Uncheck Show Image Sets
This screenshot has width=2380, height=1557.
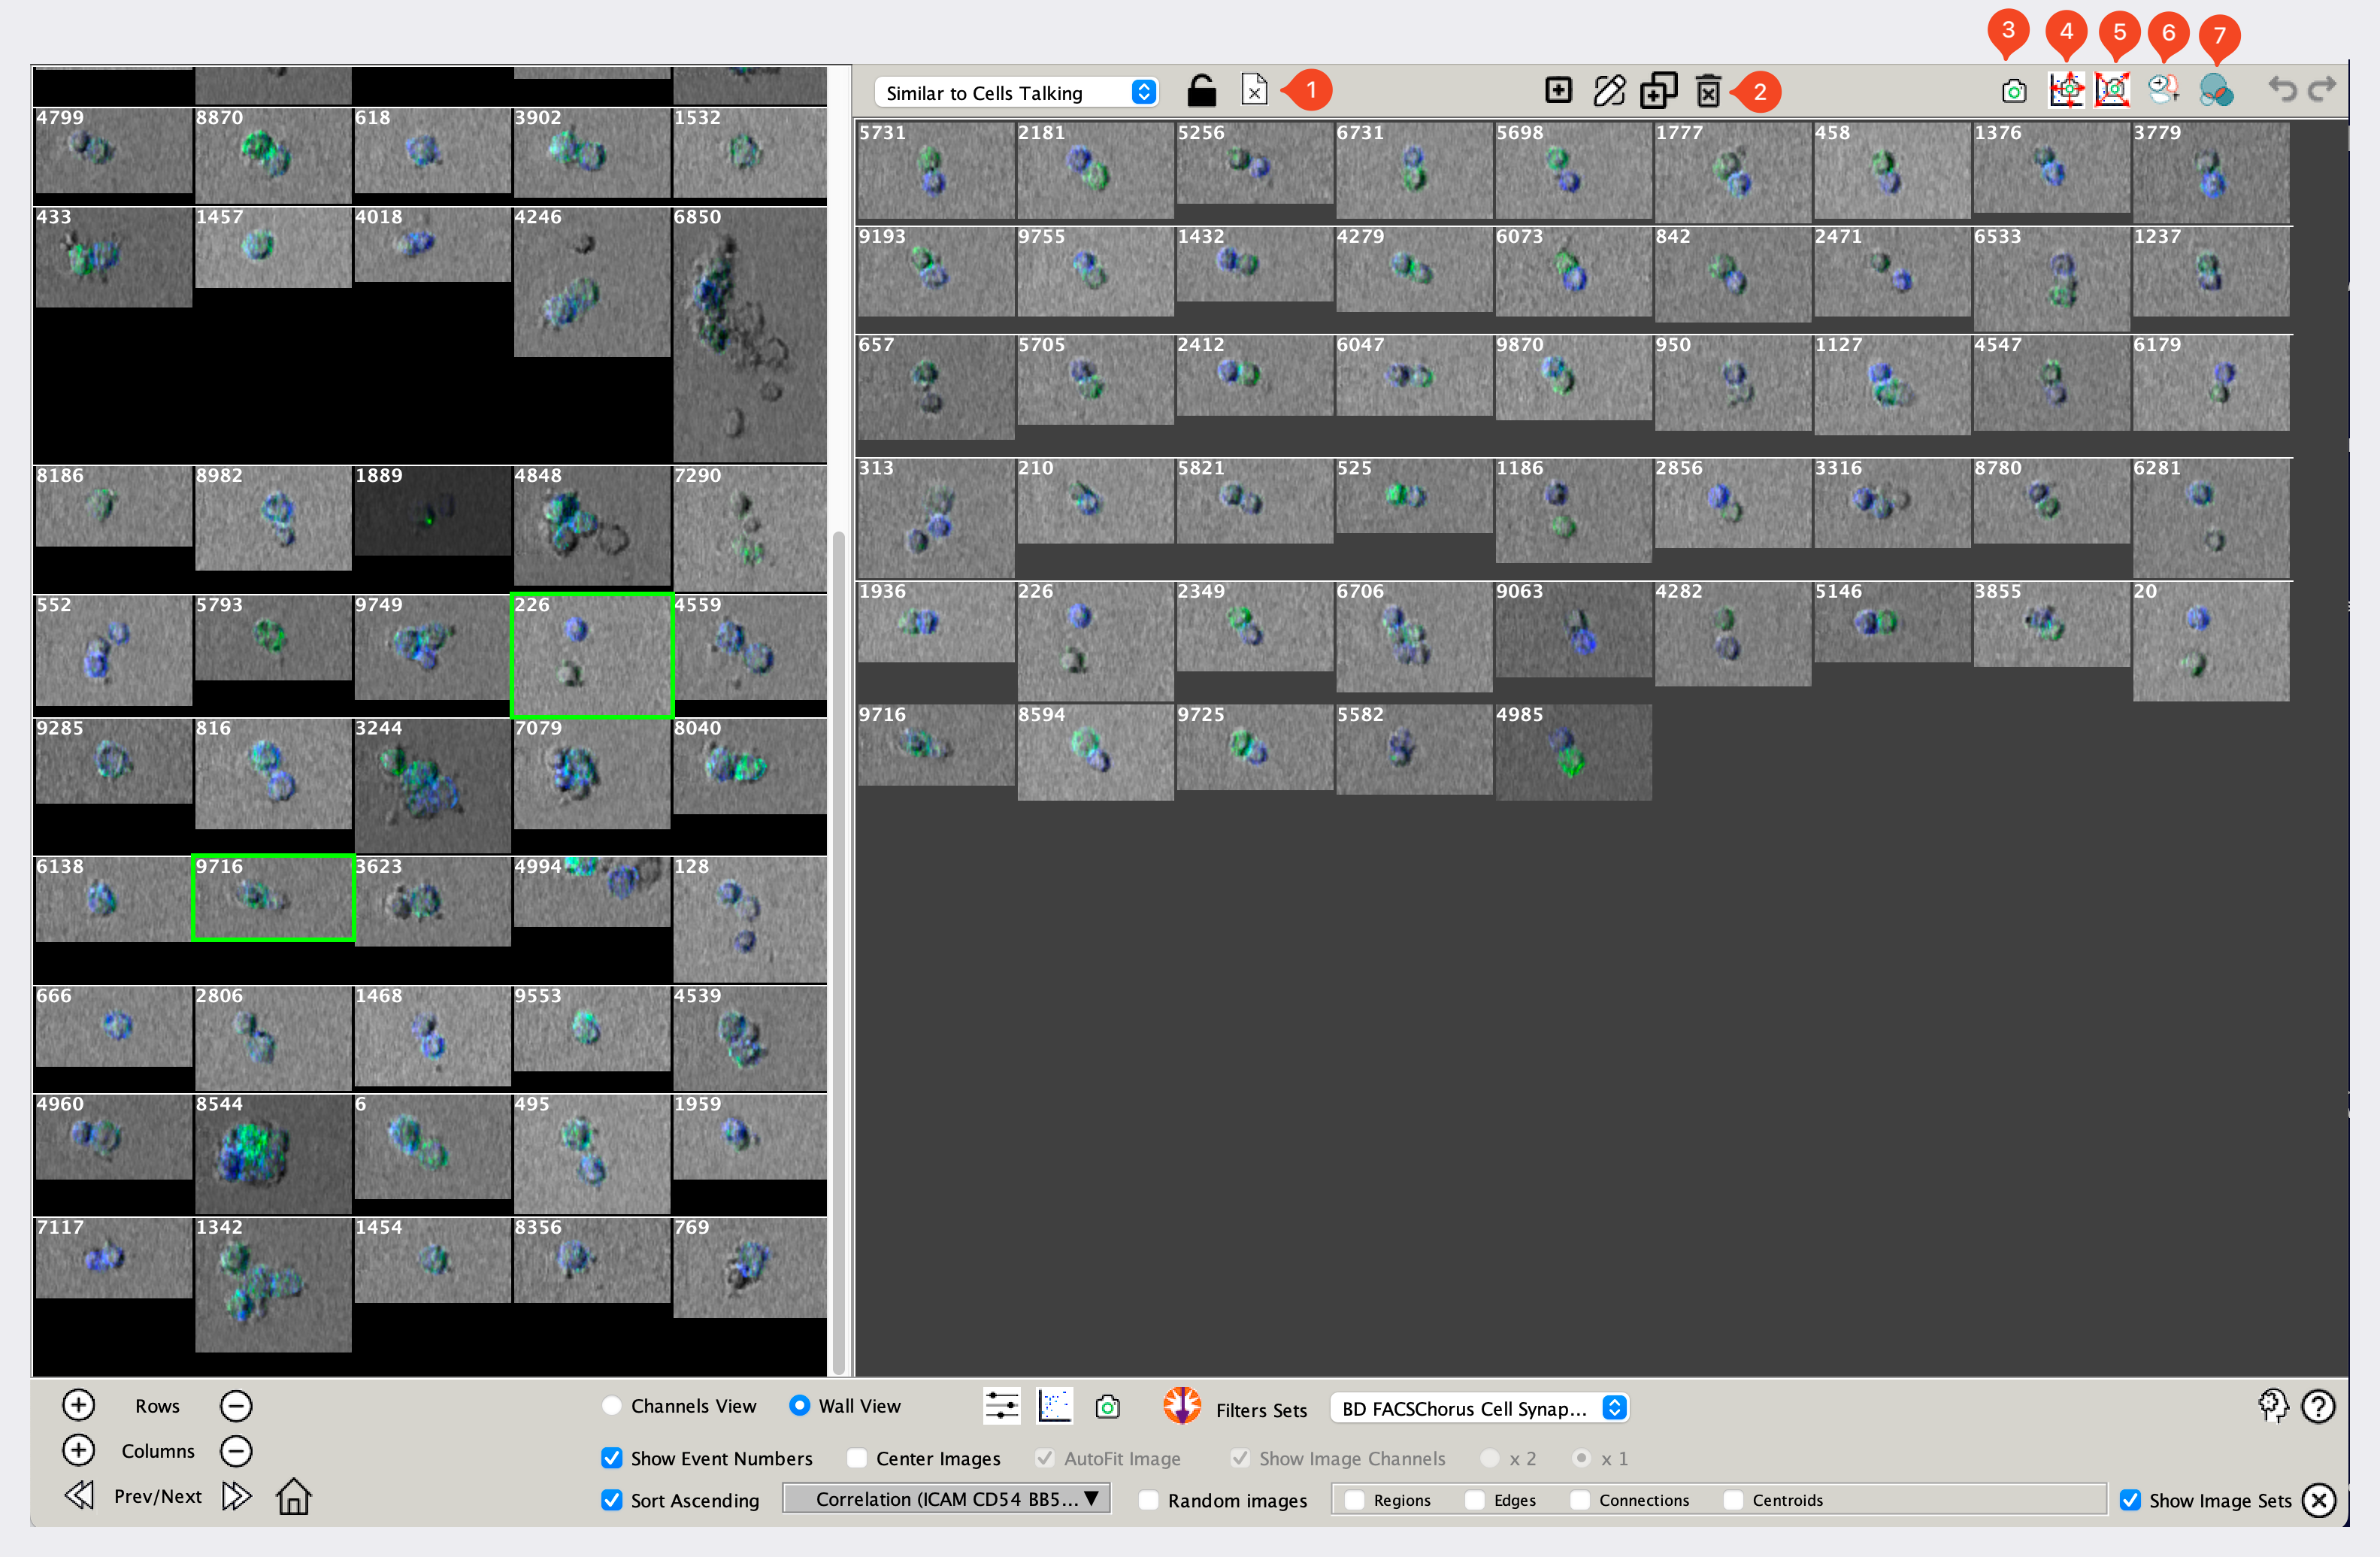[x=2130, y=1500]
